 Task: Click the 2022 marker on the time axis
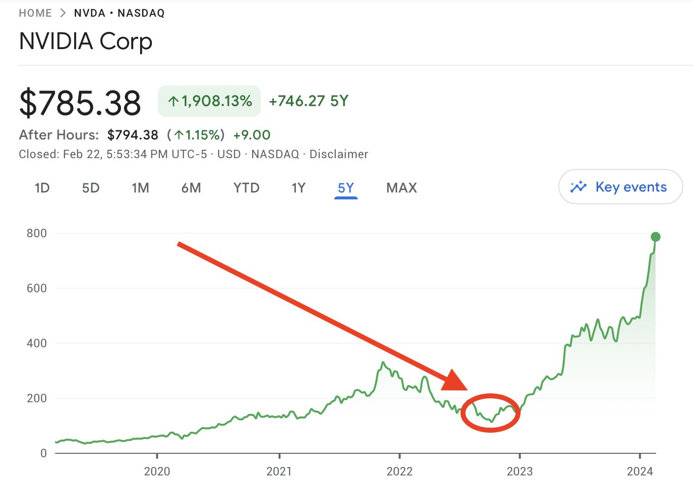[x=400, y=471]
